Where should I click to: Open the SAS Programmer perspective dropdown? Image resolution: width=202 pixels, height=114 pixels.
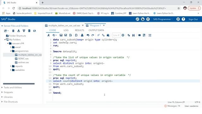[x=163, y=19]
